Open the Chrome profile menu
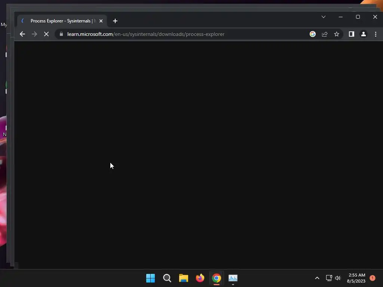Viewport: 383px width, 287px height. [364, 34]
